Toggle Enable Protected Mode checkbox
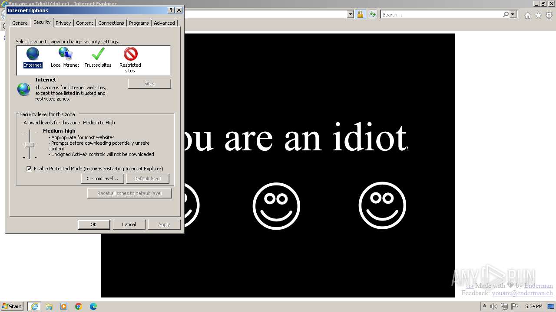This screenshot has width=556, height=312. pos(29,169)
